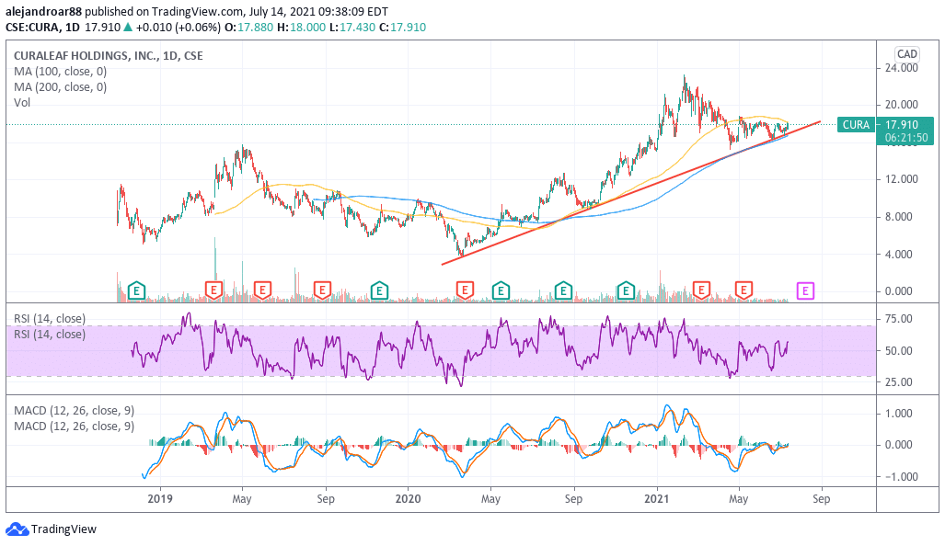Viewport: 945px width, 546px height.
Task: Click the H:18.000 high value
Action: tap(301, 27)
